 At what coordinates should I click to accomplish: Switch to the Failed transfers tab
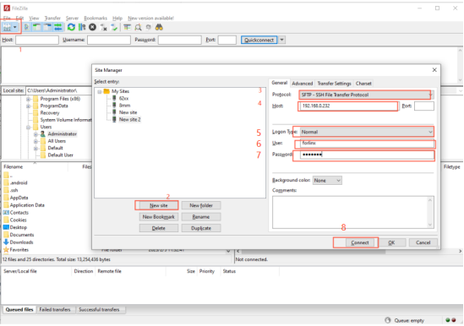[55, 309]
